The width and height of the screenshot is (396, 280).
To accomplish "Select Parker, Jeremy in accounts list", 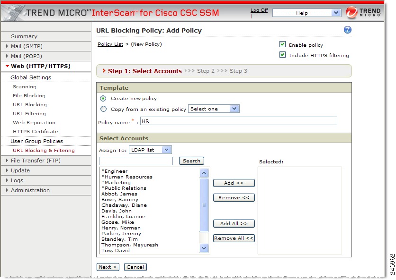I will tap(121, 233).
